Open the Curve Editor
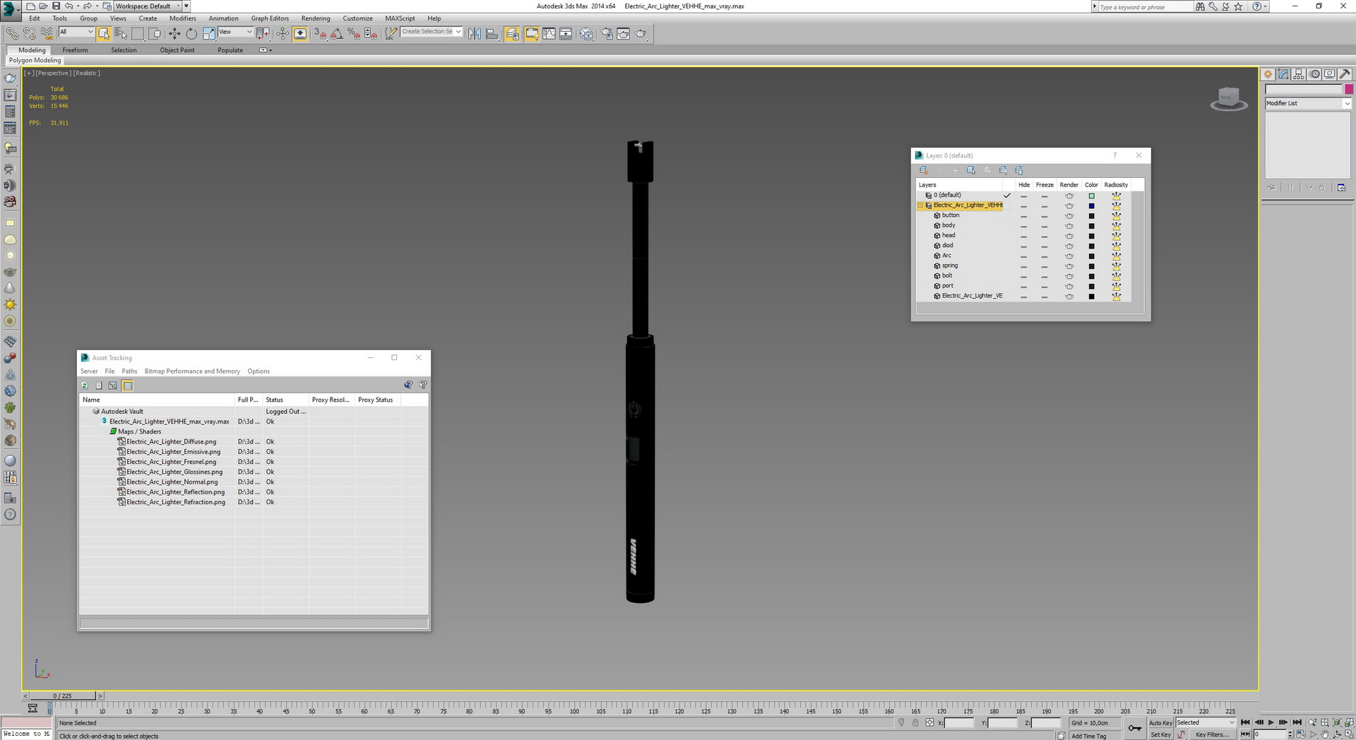 [549, 33]
